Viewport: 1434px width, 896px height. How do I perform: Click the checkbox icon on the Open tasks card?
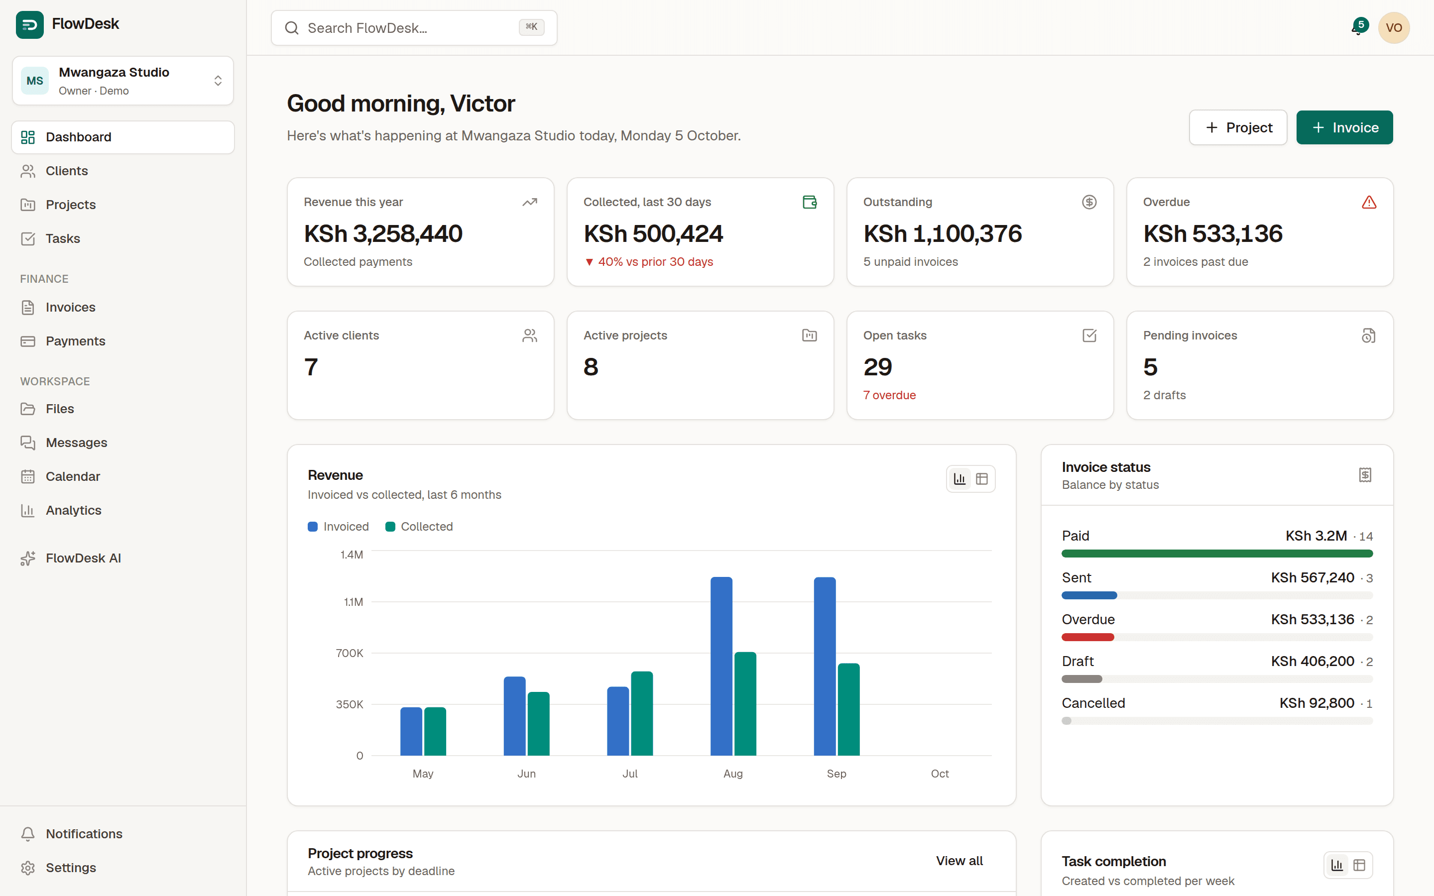[1089, 336]
